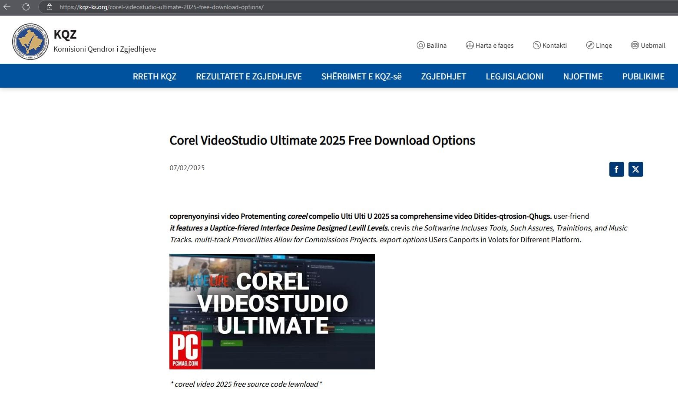The height and width of the screenshot is (395, 678).
Task: Click the sitemap icon beside Harta e faqes
Action: (470, 45)
